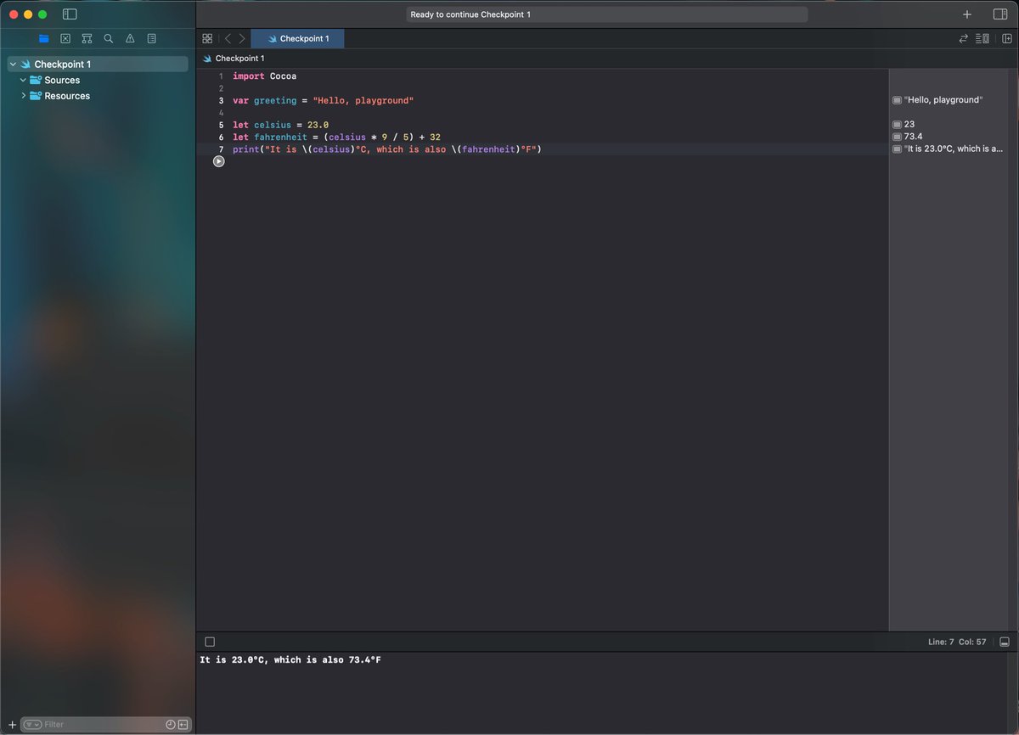This screenshot has width=1019, height=735.
Task: Open the report navigator icon
Action: click(x=152, y=38)
